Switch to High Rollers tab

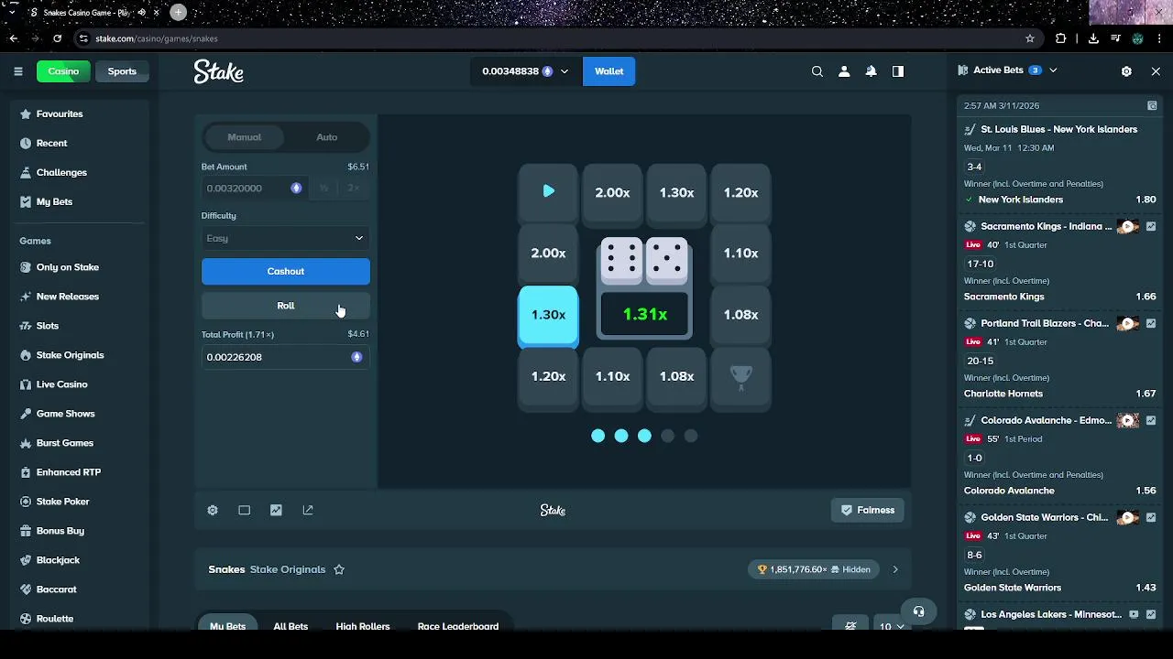(x=363, y=626)
